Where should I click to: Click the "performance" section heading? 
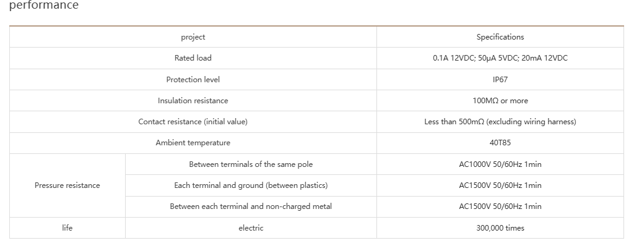(x=44, y=6)
